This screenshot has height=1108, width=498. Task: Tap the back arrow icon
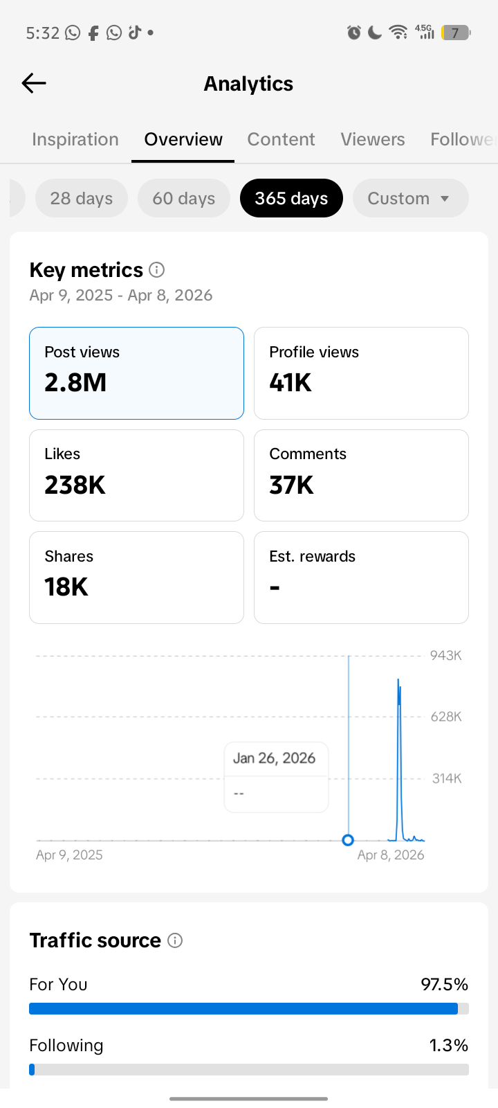(34, 84)
